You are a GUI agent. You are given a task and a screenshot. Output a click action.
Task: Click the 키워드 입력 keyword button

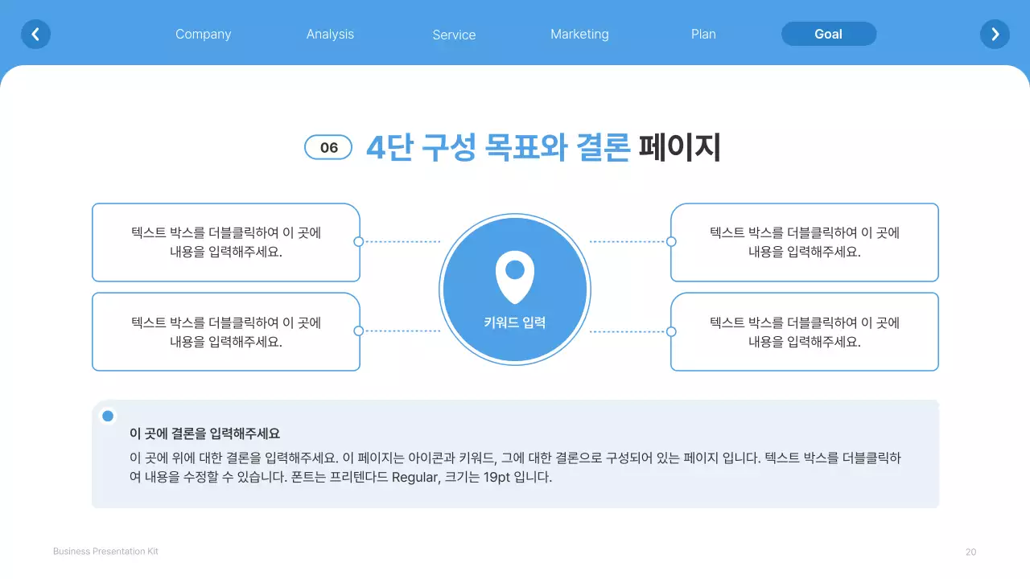(515, 322)
